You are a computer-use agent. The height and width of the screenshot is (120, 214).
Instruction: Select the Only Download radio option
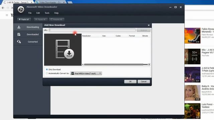tap(47, 69)
